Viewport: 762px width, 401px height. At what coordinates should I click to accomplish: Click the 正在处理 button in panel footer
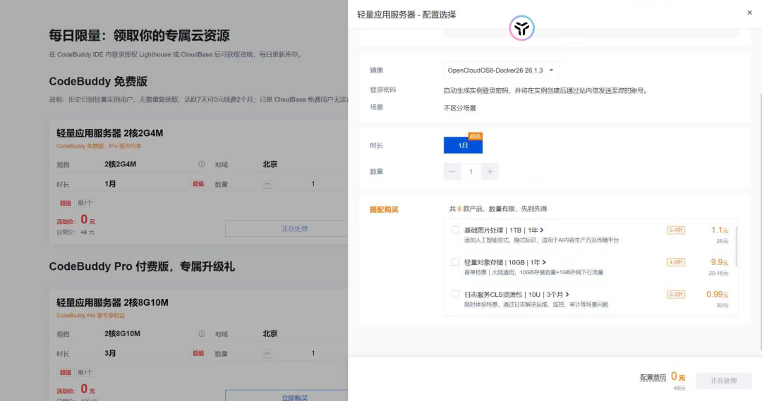click(x=724, y=381)
